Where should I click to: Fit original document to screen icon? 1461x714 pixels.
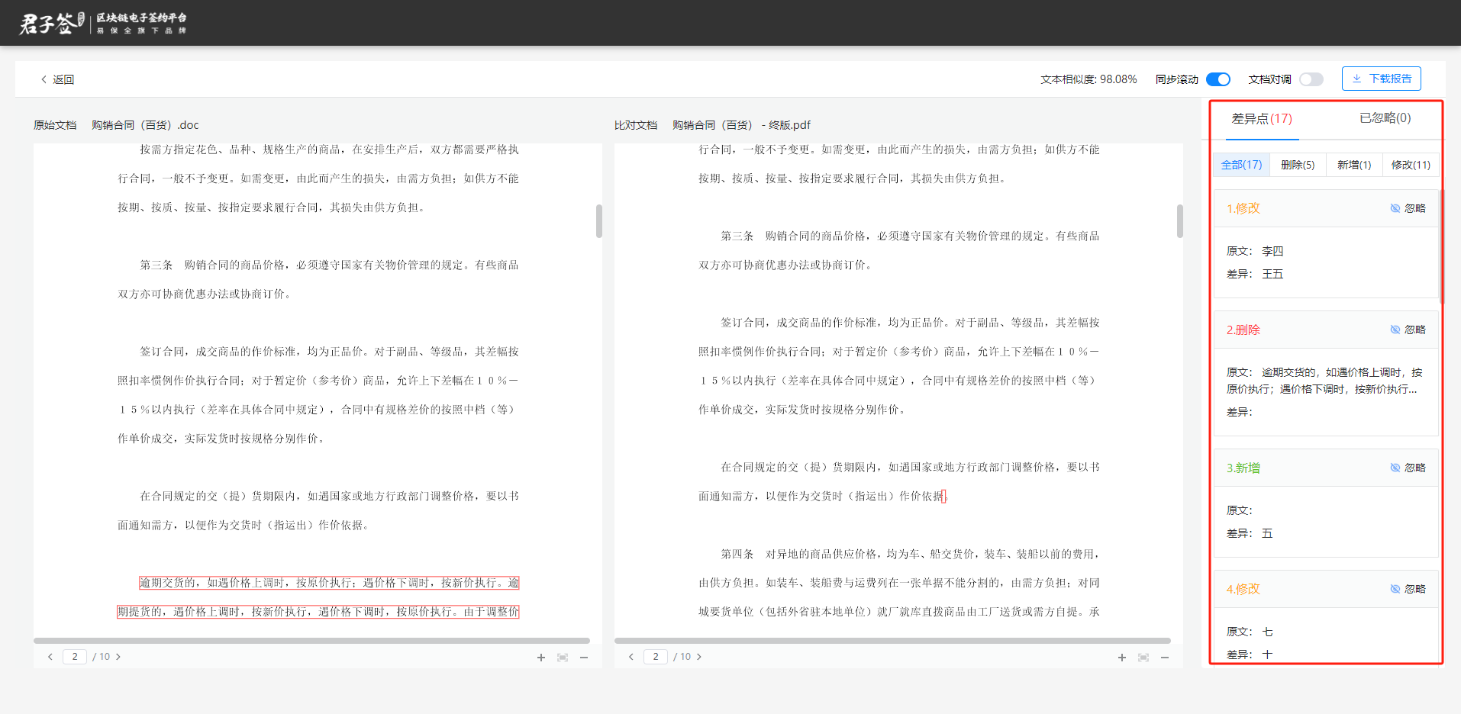click(x=563, y=658)
